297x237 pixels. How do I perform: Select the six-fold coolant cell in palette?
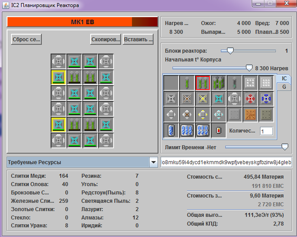[x=203, y=130]
